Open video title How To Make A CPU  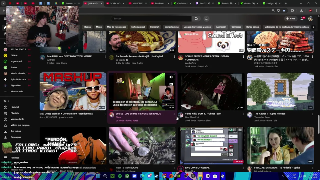point(127,168)
